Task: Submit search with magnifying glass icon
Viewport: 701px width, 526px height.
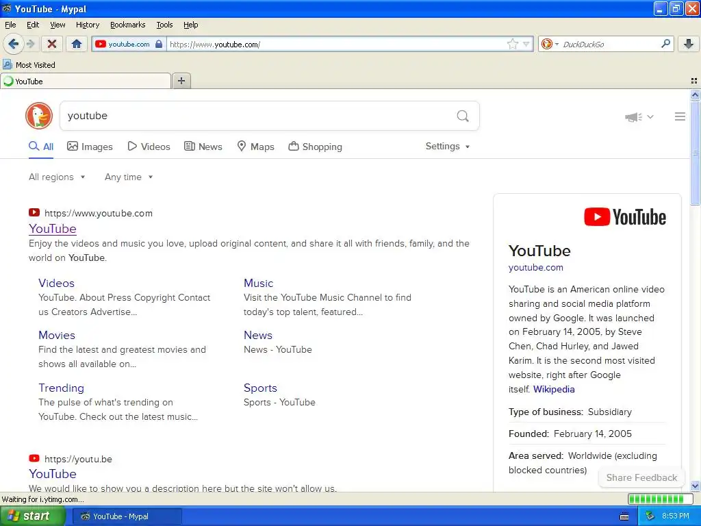Action: (x=463, y=116)
